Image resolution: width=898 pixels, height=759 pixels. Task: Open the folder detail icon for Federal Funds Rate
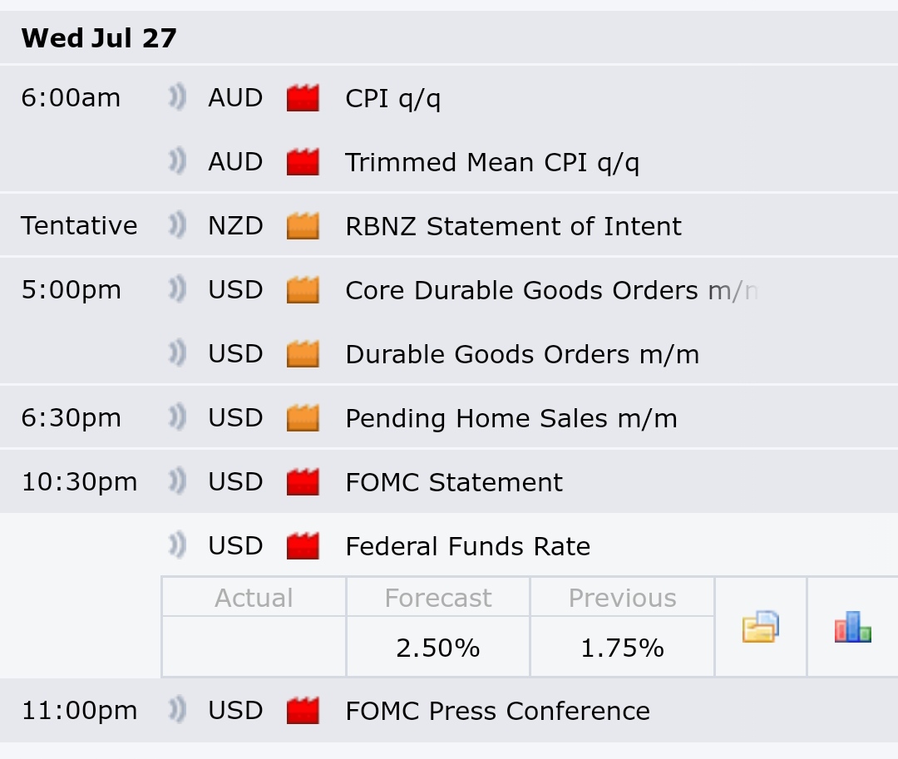[x=760, y=627]
